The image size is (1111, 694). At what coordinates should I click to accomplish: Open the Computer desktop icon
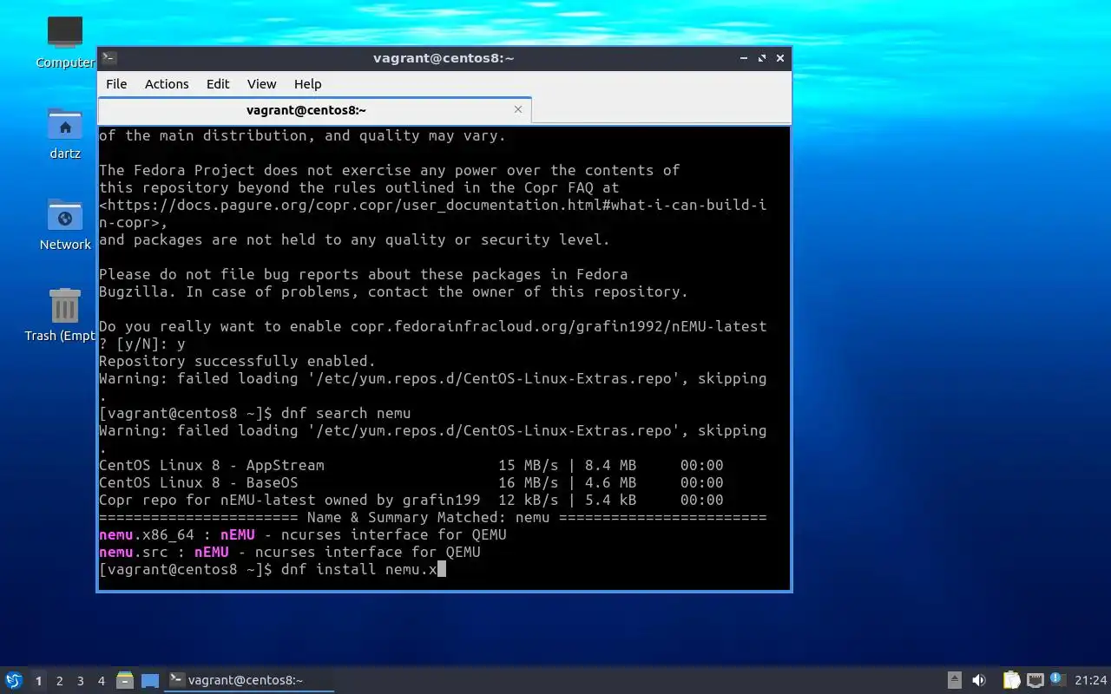coord(65,42)
